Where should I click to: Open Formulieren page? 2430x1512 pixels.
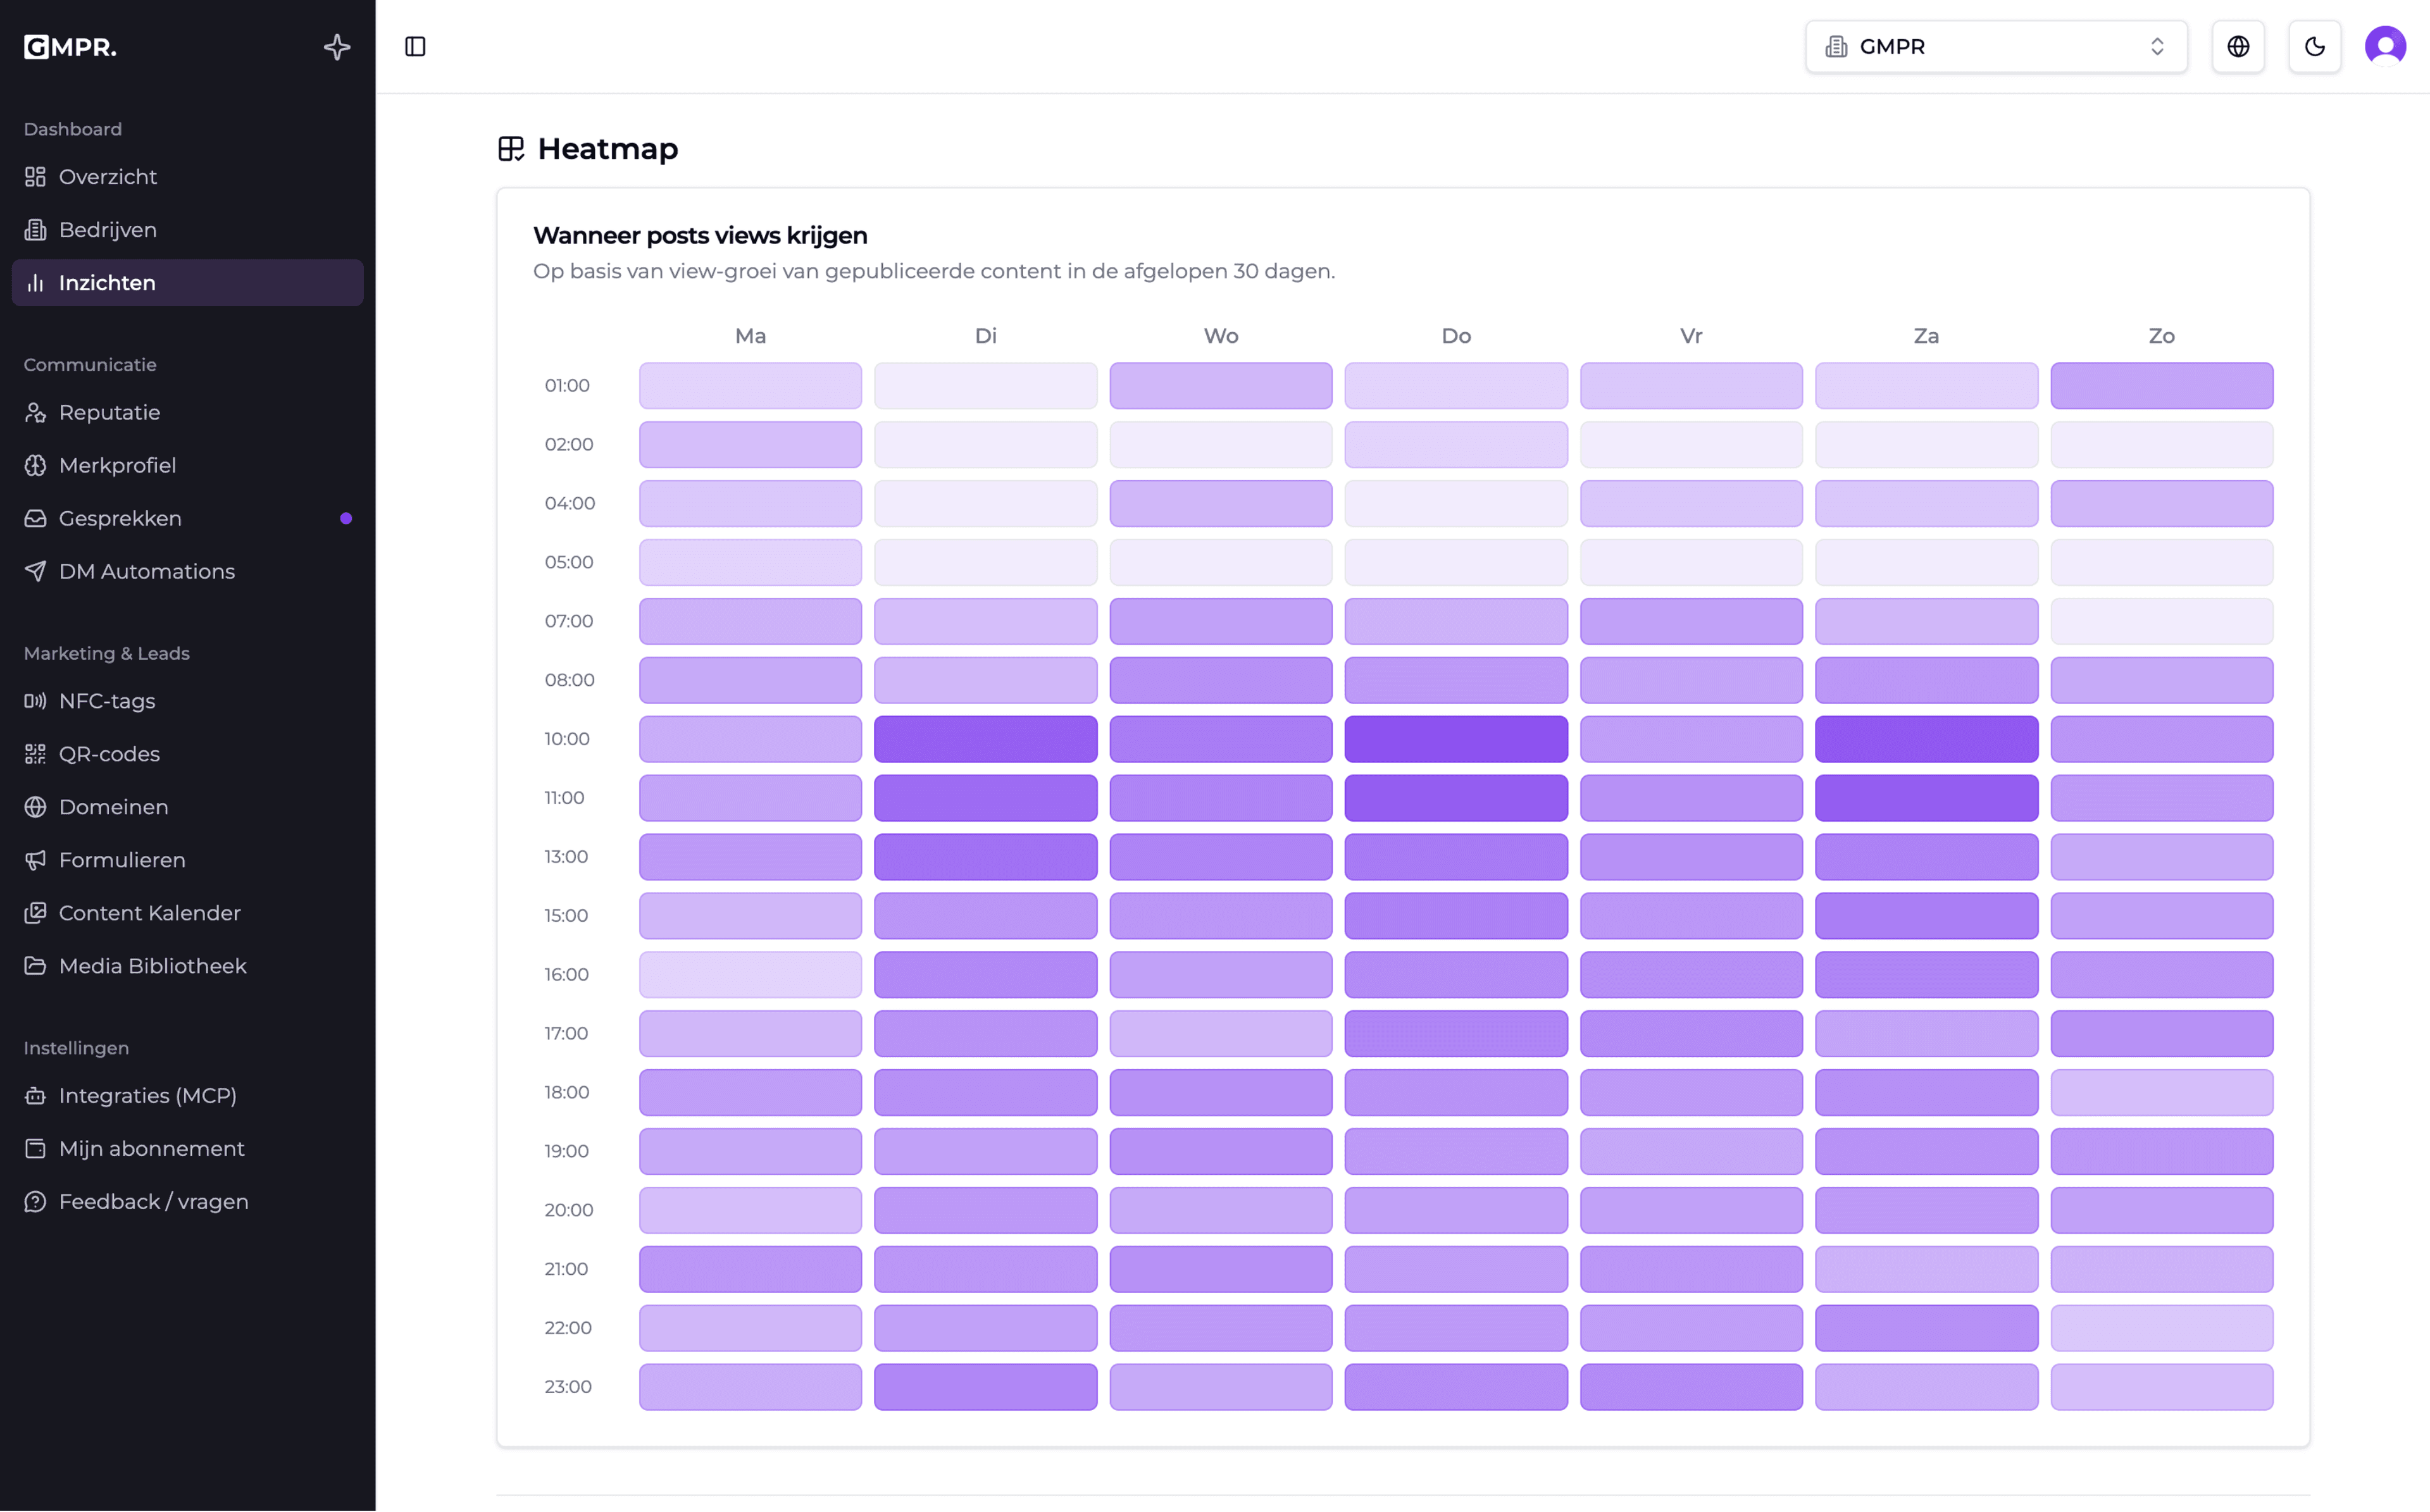click(187, 860)
